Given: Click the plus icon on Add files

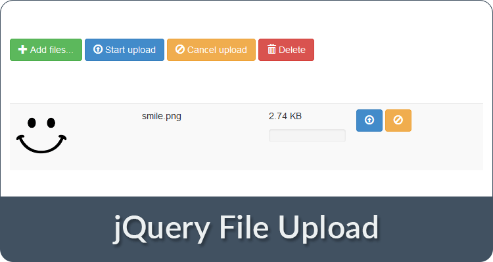Looking at the screenshot, I should pos(22,50).
